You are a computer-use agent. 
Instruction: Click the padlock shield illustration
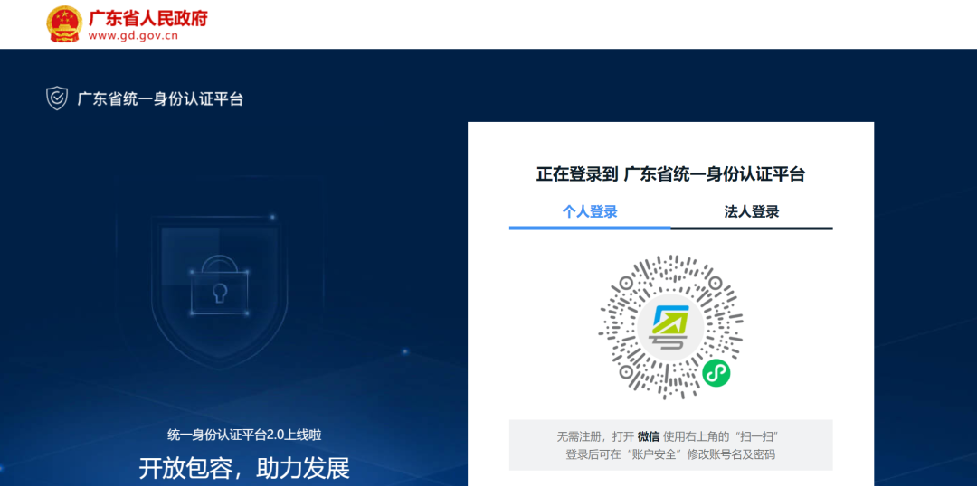coord(218,291)
